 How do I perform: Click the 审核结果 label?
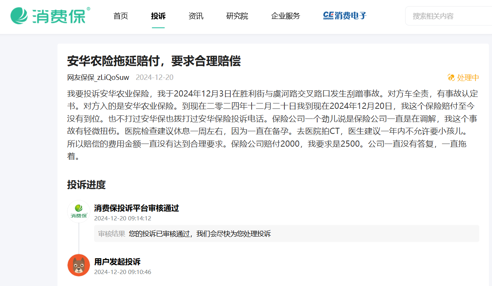(112, 234)
